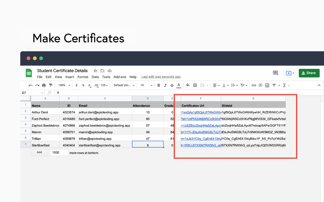Open the Format menu
The image size is (324, 202).
coord(83,77)
